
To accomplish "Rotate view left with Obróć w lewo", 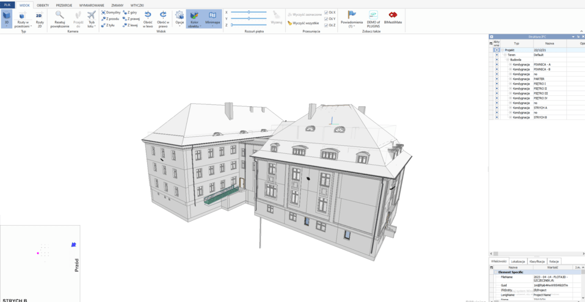I will [148, 18].
